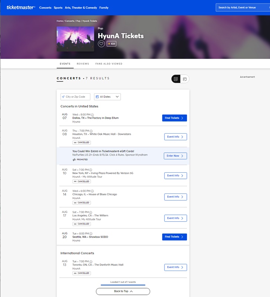Find Tickets for the Dallas show
Image resolution: width=270 pixels, height=297 pixels.
click(x=174, y=118)
